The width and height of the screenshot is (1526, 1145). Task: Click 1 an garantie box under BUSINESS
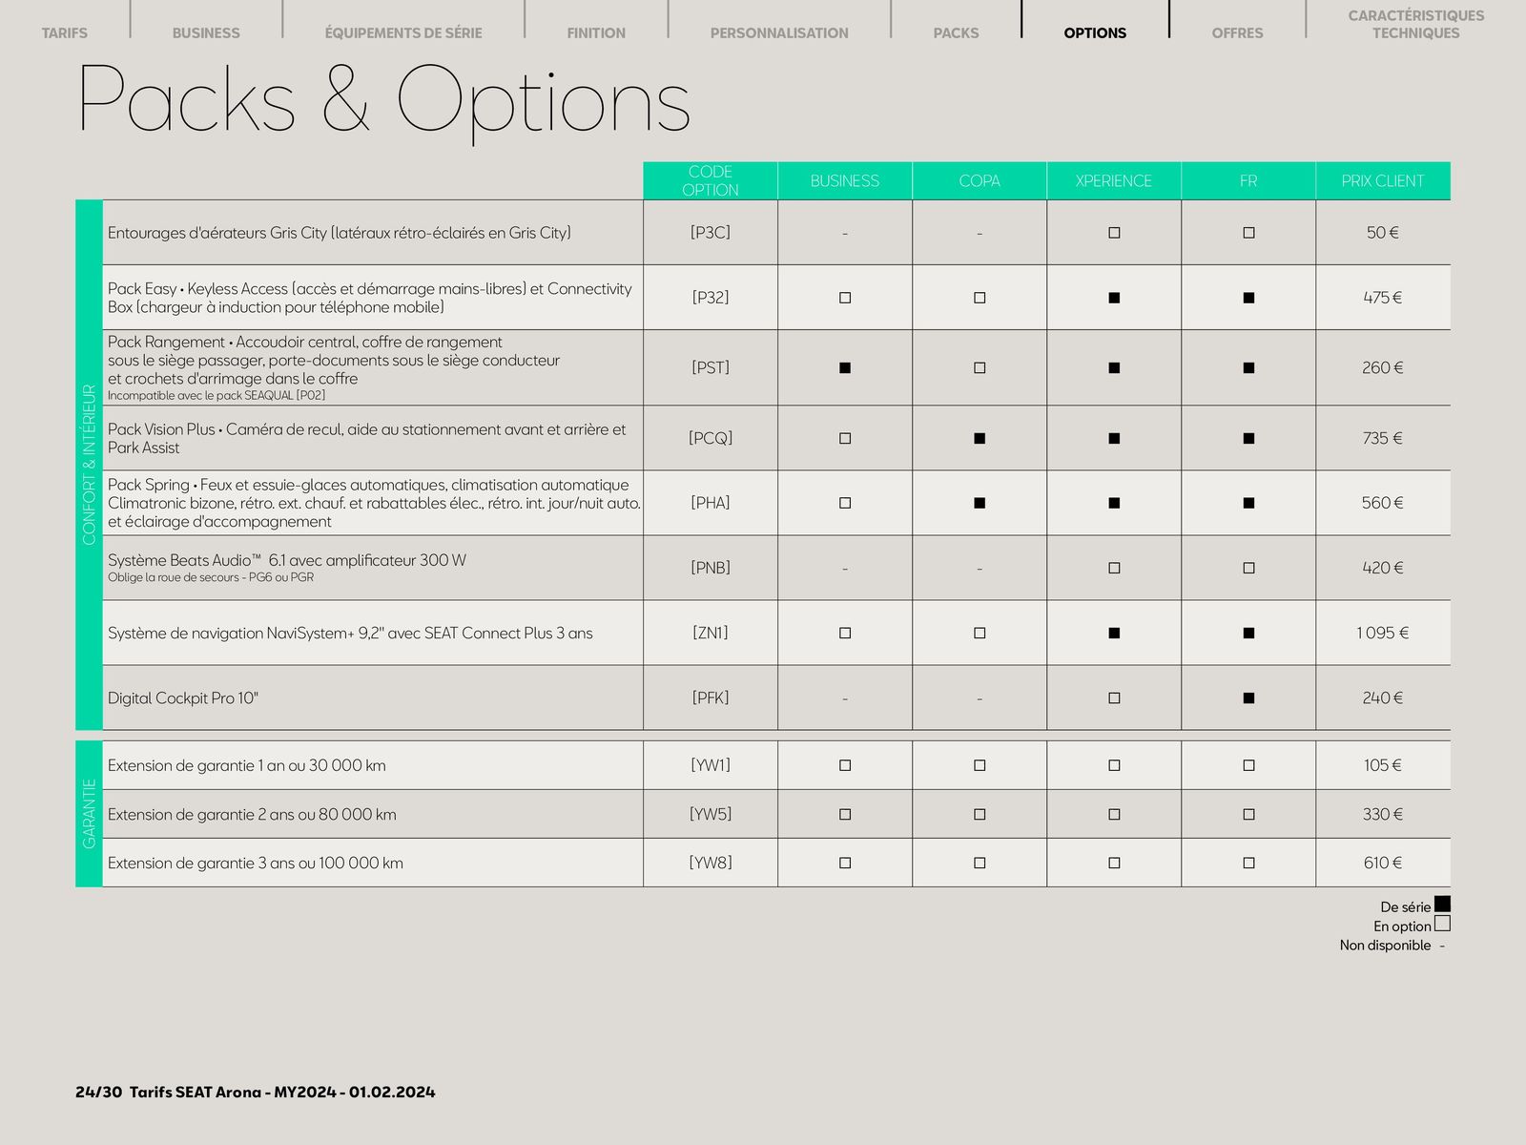(x=845, y=765)
